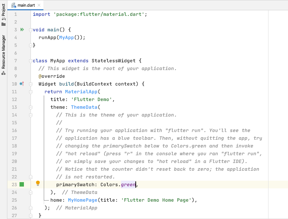Open the green color swatch on line 23
Screen dimensions: 288x219
coord(21,184)
